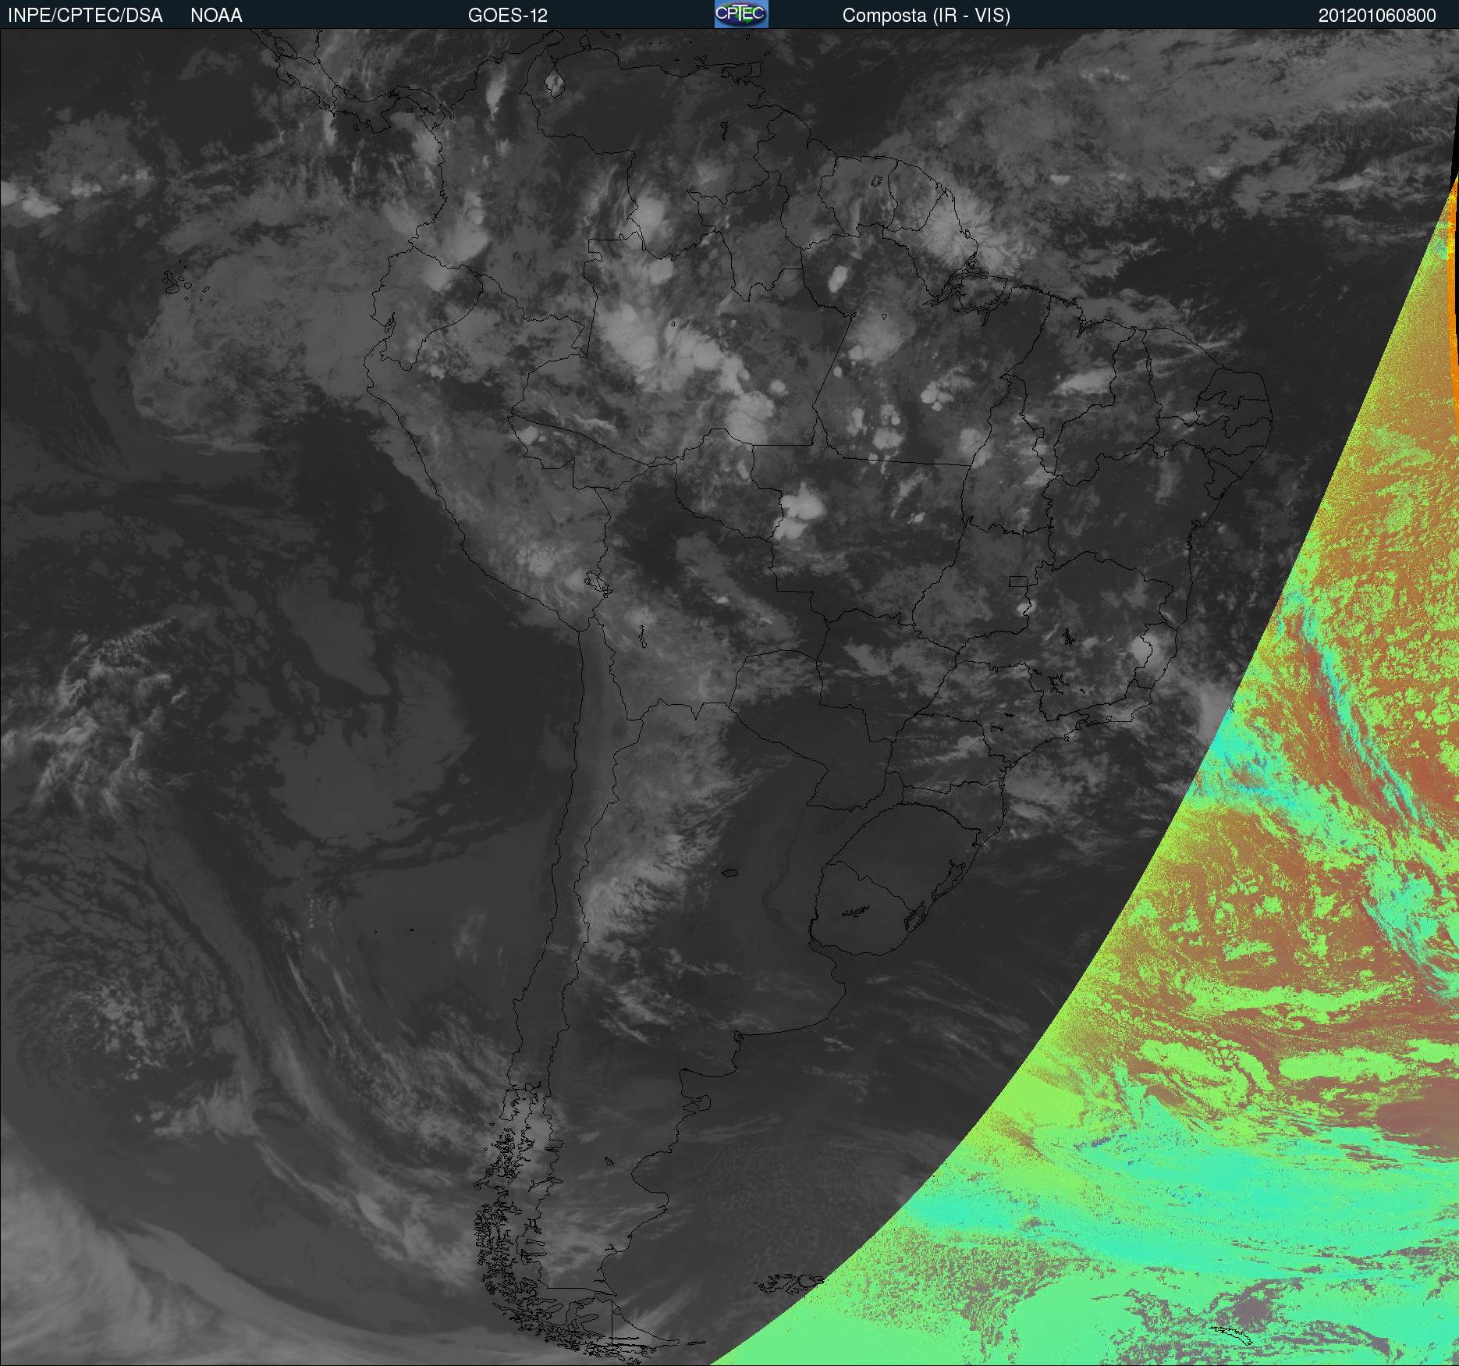The height and width of the screenshot is (1366, 1459).
Task: Click the GOES-12 satellite label
Action: pyautogui.click(x=508, y=16)
